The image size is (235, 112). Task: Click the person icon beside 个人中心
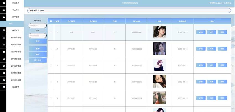pyautogui.click(x=4, y=10)
